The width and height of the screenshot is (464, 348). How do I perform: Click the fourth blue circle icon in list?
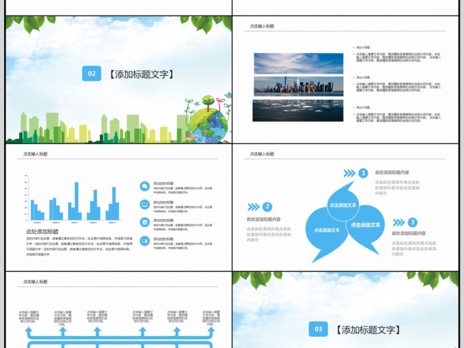click(144, 241)
